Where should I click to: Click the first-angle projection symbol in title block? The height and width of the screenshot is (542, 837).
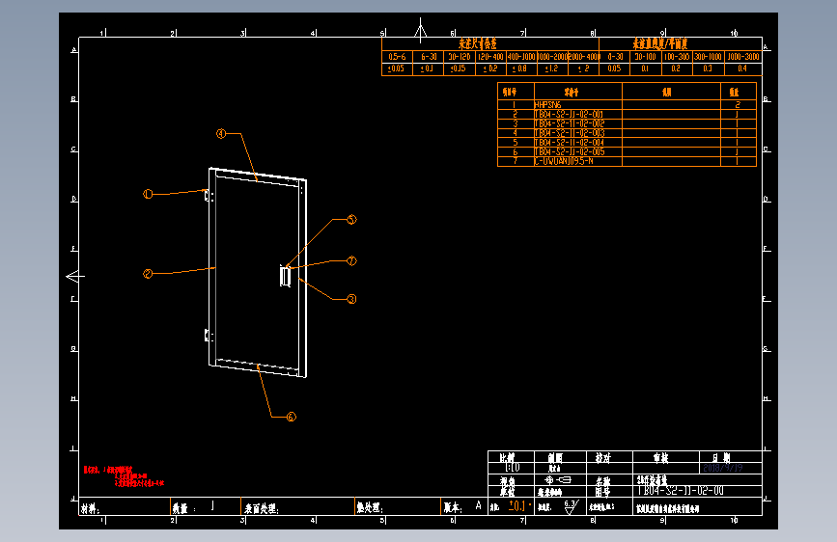coord(557,480)
